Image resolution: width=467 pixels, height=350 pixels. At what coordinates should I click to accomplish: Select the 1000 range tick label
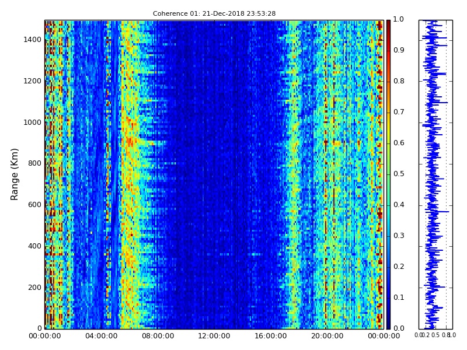[x=33, y=123]
